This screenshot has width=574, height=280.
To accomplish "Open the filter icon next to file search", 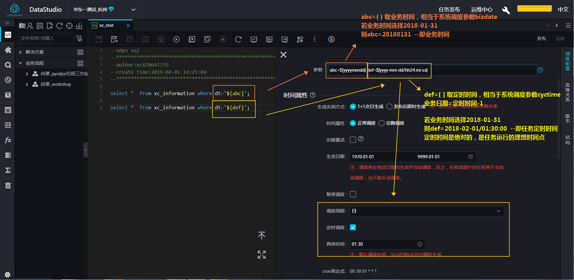I will coord(79,38).
